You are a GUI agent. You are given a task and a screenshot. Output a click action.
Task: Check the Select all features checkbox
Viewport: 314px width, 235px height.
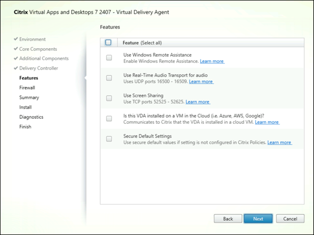108,43
